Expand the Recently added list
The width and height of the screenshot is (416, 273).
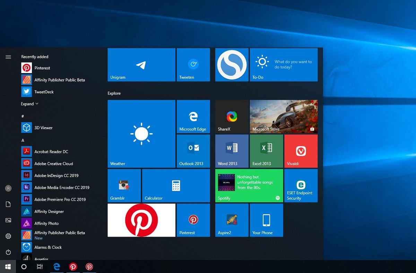29,104
